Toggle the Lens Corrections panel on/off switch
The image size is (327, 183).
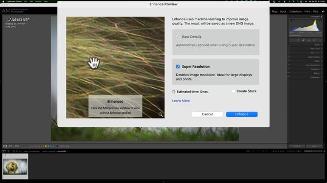(x=289, y=65)
